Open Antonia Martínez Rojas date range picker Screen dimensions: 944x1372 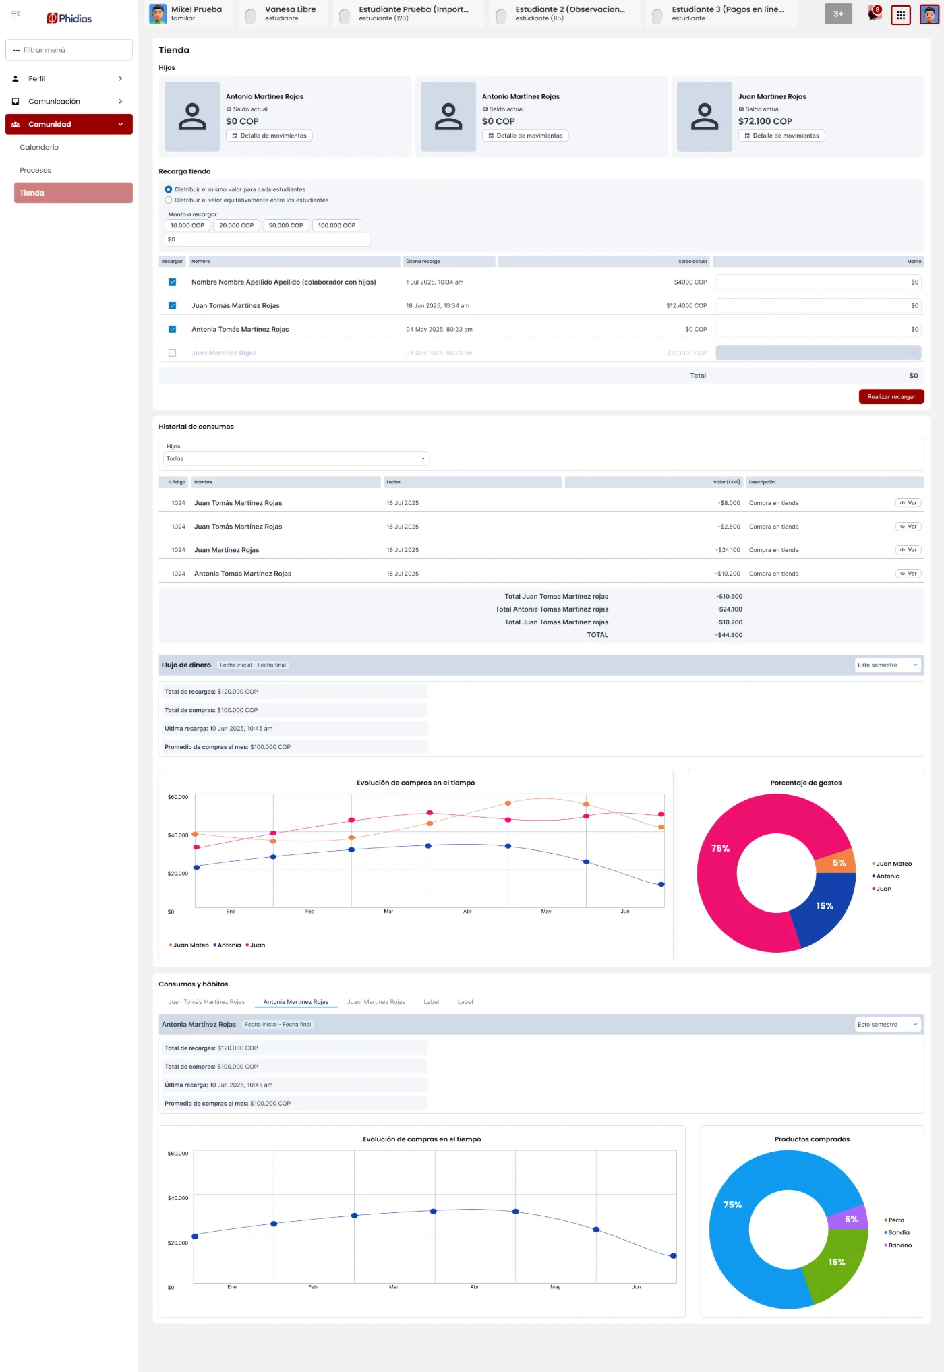click(278, 1025)
